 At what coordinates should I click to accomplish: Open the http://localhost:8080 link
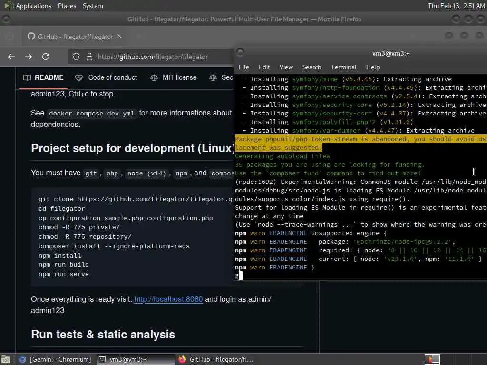(168, 299)
